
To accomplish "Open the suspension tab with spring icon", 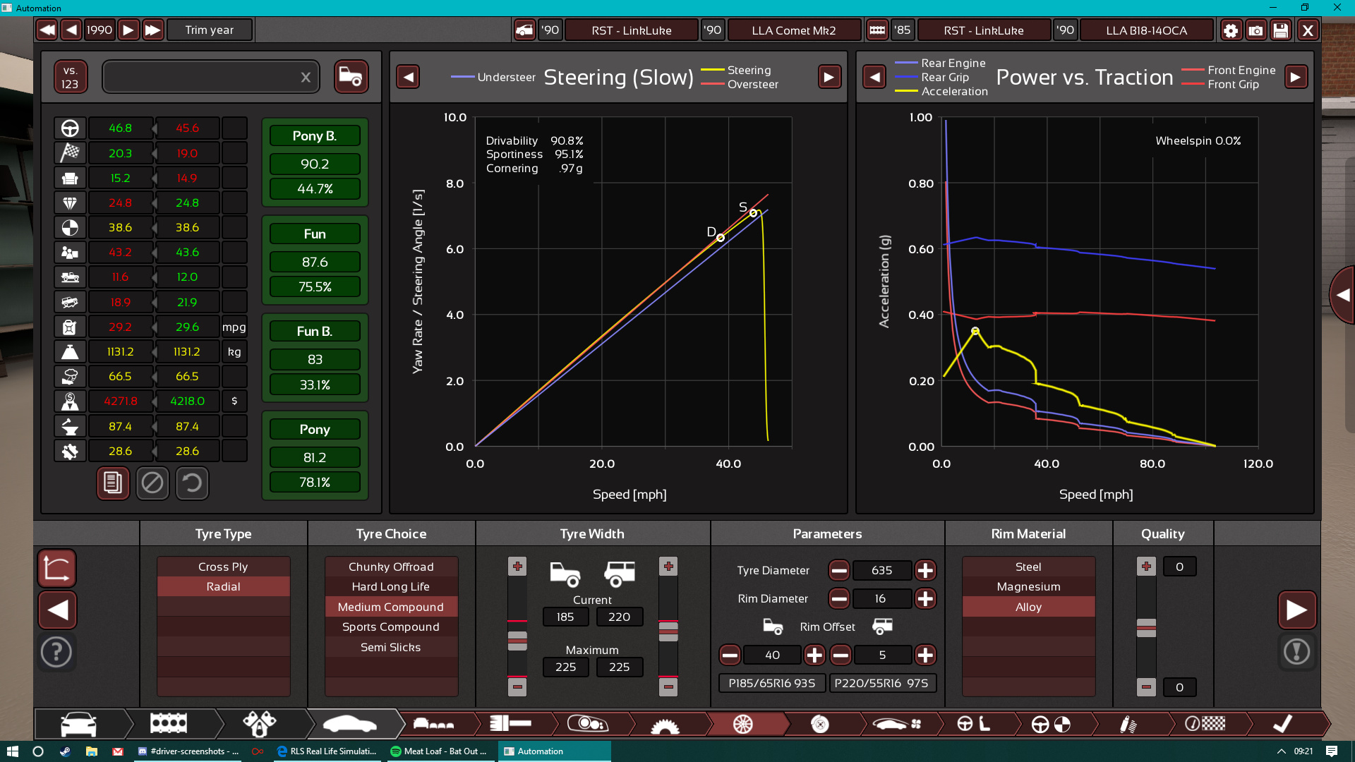I will (x=1128, y=724).
